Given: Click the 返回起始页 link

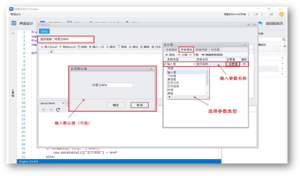Looking at the screenshot, I should (x=274, y=23).
